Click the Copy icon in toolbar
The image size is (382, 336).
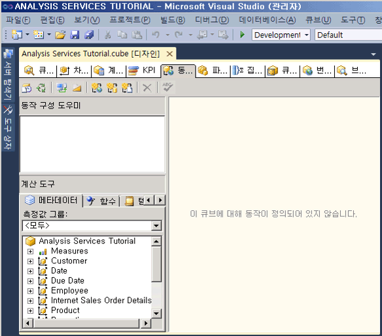[x=122, y=35]
